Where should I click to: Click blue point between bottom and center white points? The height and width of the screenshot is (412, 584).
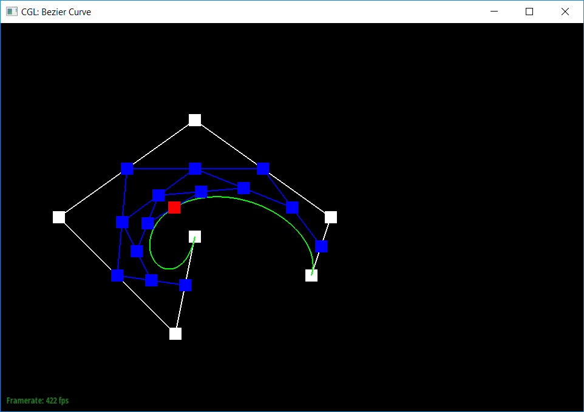pyautogui.click(x=185, y=285)
